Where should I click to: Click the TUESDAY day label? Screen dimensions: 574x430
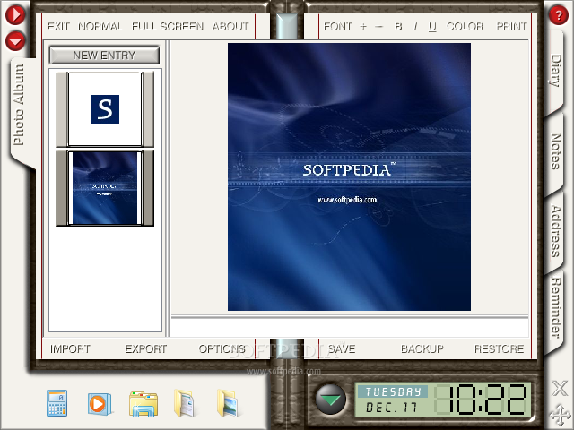tap(393, 391)
